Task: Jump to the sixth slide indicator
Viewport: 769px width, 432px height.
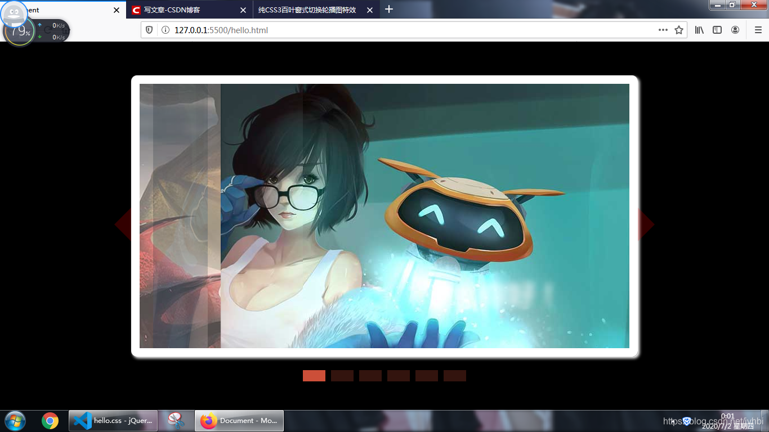Action: click(x=455, y=376)
